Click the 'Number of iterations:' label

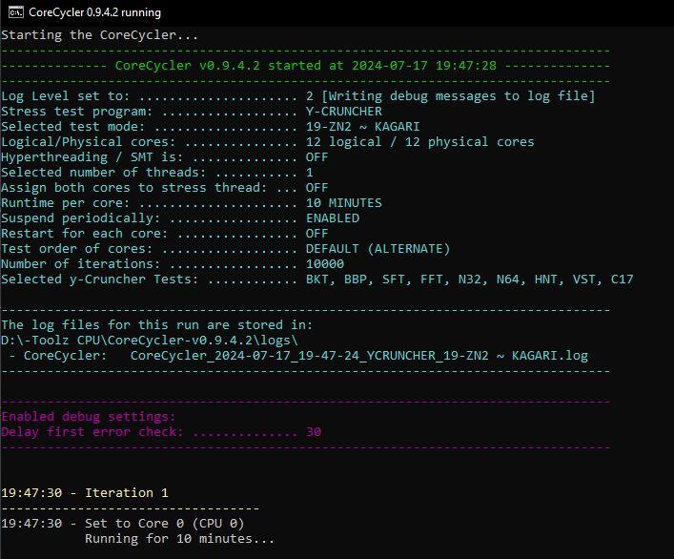(81, 263)
